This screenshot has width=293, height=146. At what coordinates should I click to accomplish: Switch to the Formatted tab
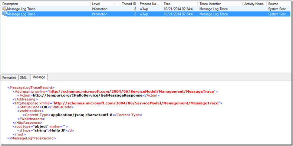pyautogui.click(x=9, y=77)
